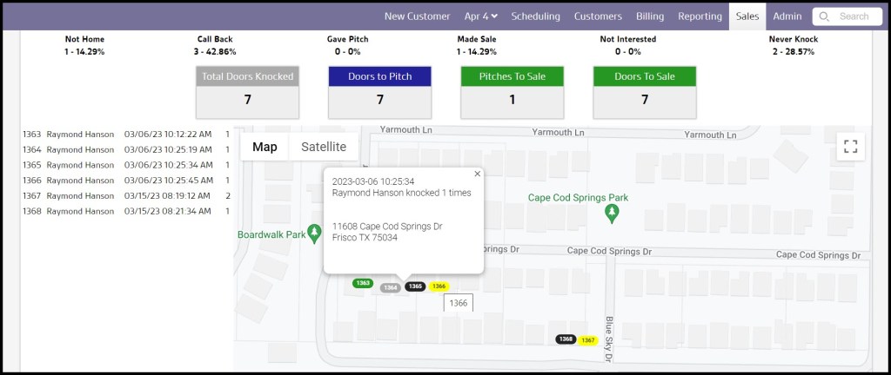Click the green 1363 map marker
The image size is (891, 375).
[363, 283]
